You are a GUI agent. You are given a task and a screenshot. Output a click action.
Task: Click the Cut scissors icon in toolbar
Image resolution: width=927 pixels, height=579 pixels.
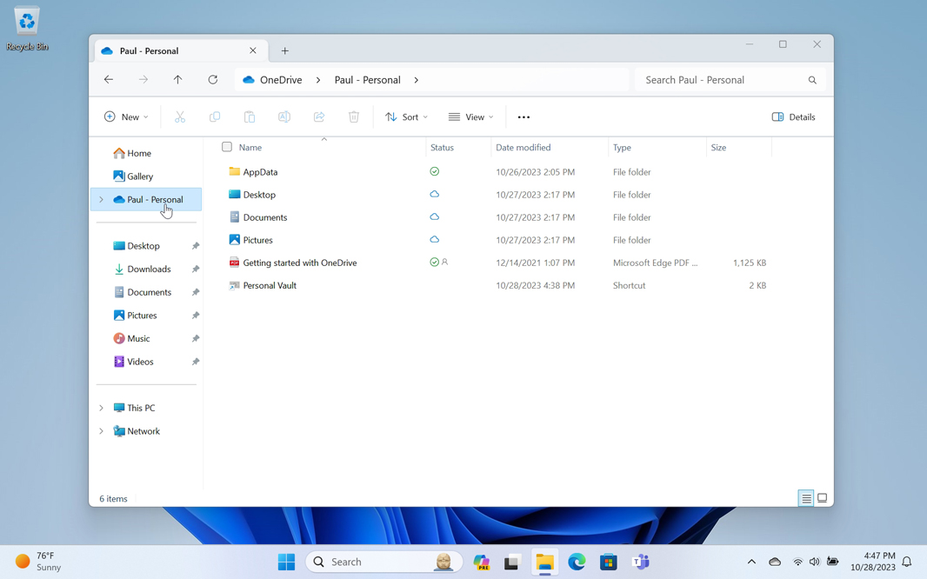pyautogui.click(x=180, y=117)
